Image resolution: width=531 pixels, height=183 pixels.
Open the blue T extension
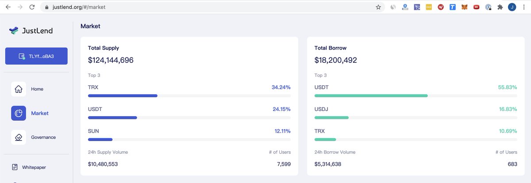pos(453,7)
